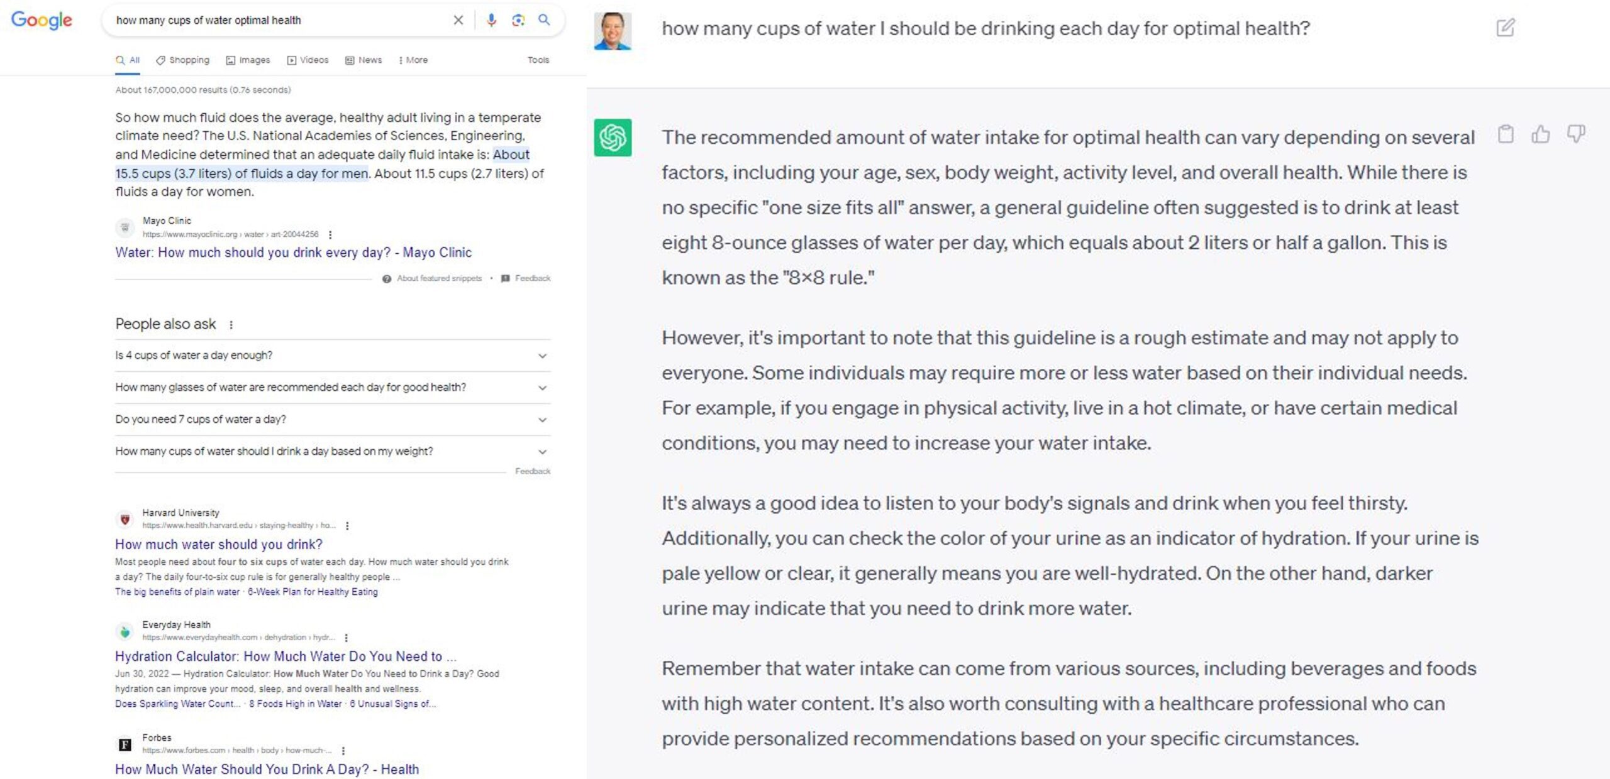The image size is (1610, 779).
Task: Expand the question about water based on weight
Action: click(x=333, y=452)
